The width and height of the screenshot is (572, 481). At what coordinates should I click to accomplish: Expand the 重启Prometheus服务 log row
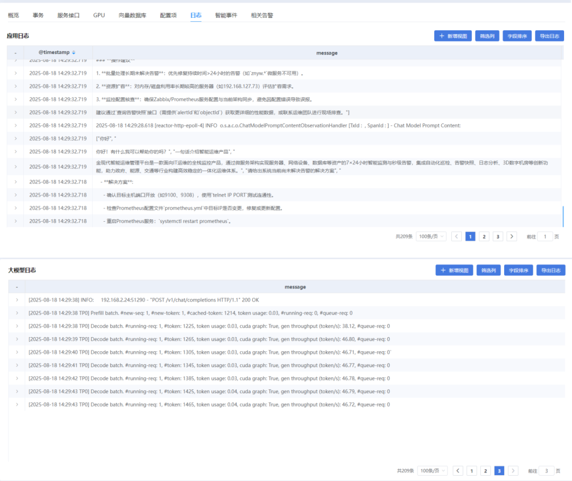tap(15, 221)
